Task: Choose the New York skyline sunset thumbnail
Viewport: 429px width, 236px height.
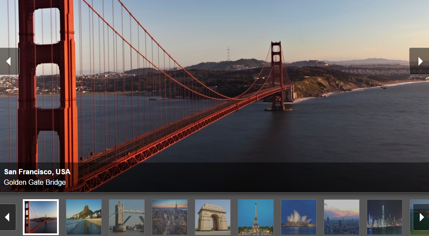Action: click(170, 217)
